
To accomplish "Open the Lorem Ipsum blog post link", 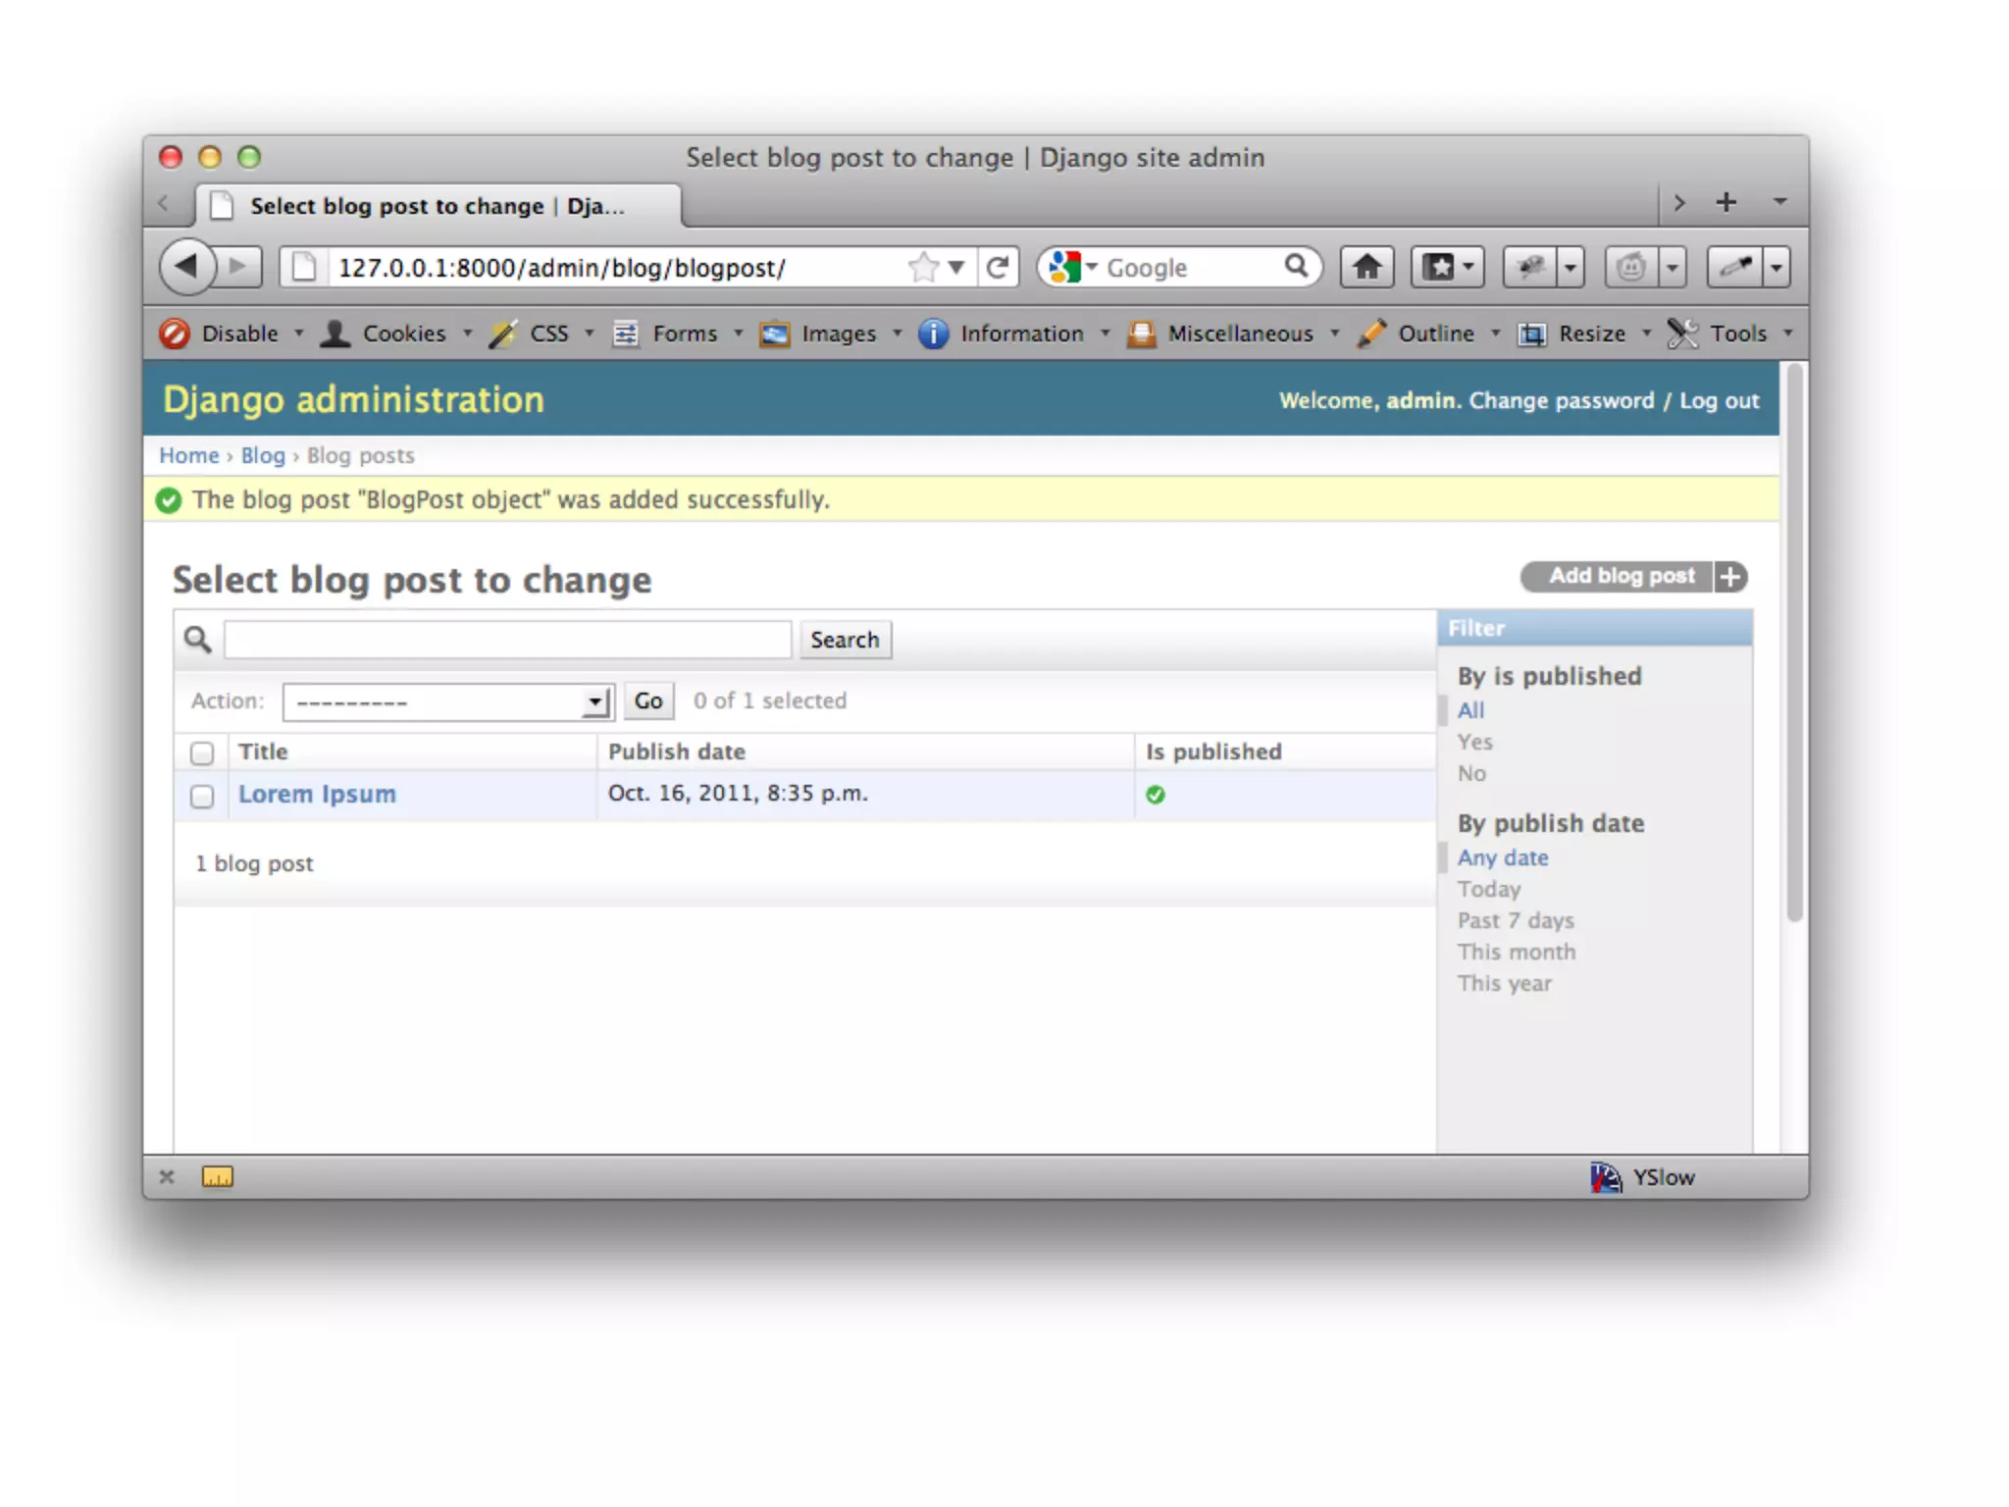I will pyautogui.click(x=317, y=794).
